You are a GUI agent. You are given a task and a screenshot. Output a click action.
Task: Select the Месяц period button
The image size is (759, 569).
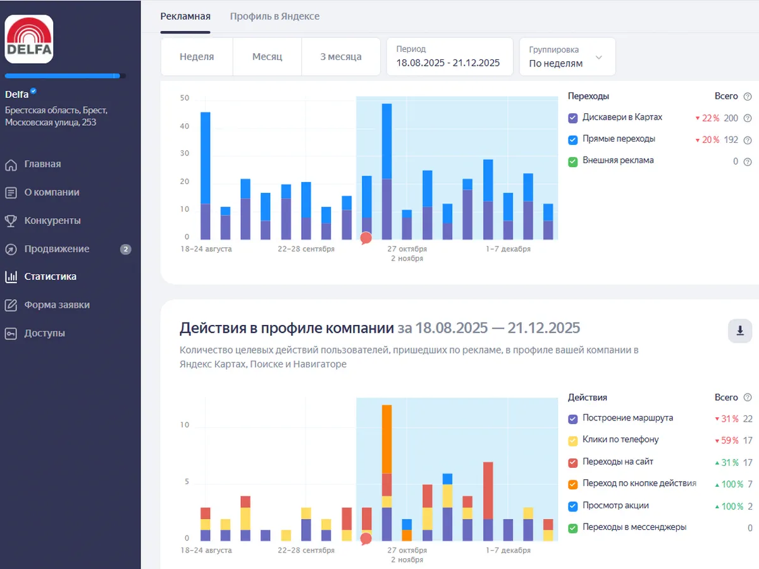pyautogui.click(x=267, y=57)
